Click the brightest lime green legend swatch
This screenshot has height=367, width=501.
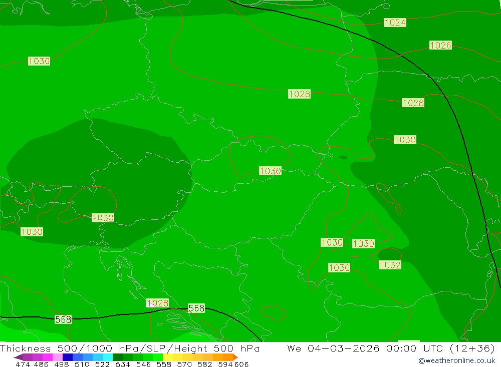click(157, 357)
